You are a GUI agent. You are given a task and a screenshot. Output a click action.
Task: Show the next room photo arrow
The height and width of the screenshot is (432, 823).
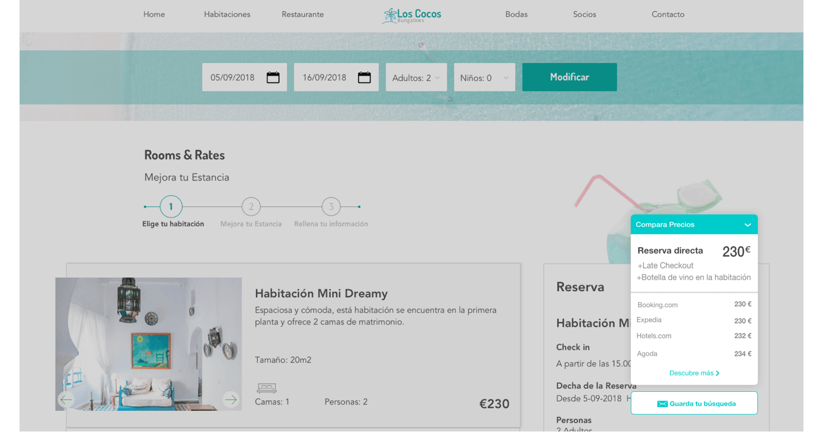(231, 399)
